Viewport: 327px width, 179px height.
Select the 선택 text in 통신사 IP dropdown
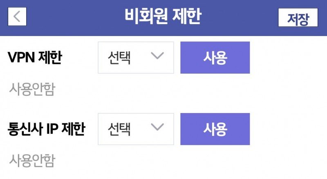tap(119, 129)
